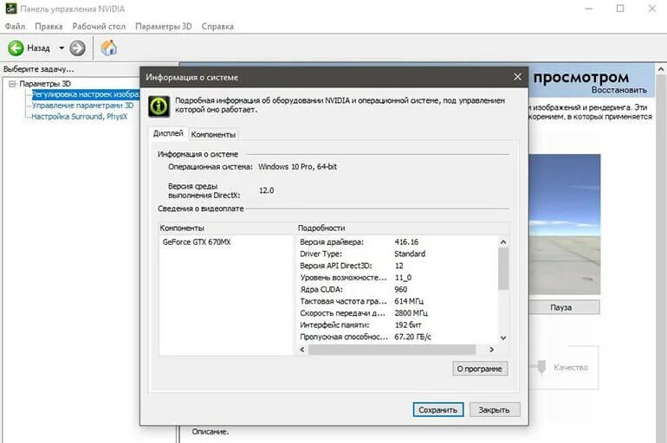The height and width of the screenshot is (443, 667).
Task: Switch to the Компоненты tab
Action: (213, 135)
